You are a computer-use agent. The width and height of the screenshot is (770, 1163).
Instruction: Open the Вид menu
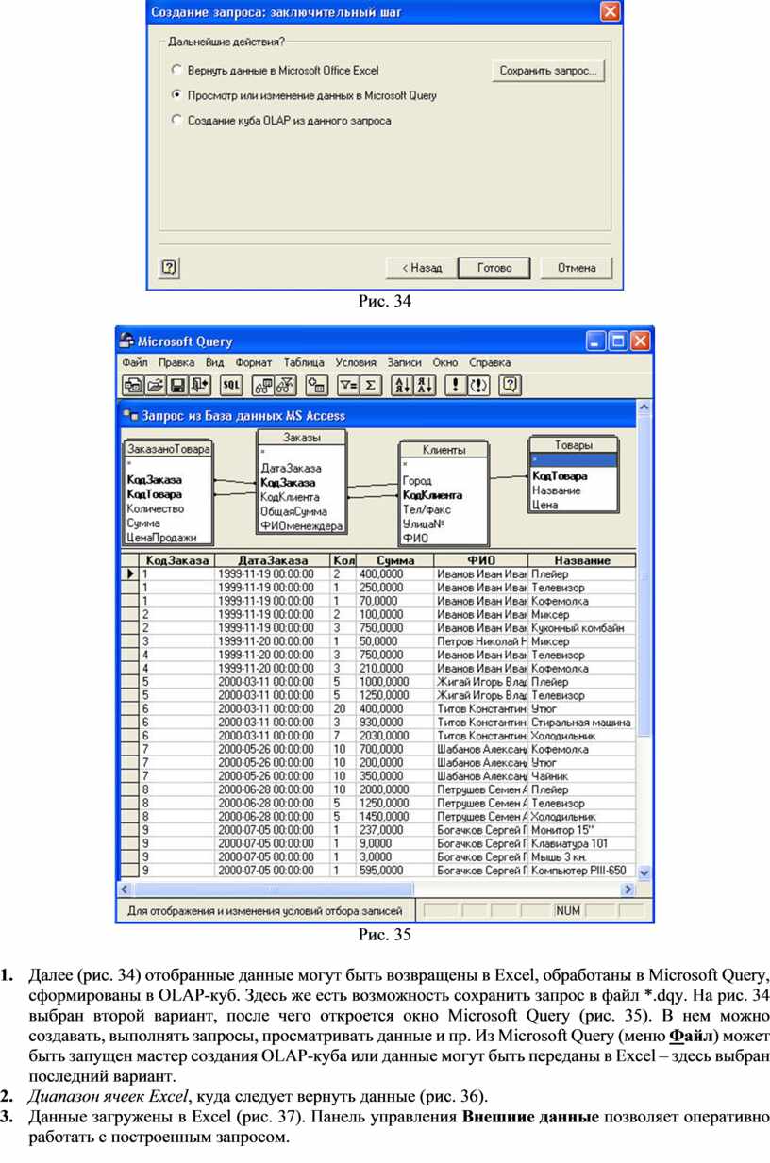(215, 362)
